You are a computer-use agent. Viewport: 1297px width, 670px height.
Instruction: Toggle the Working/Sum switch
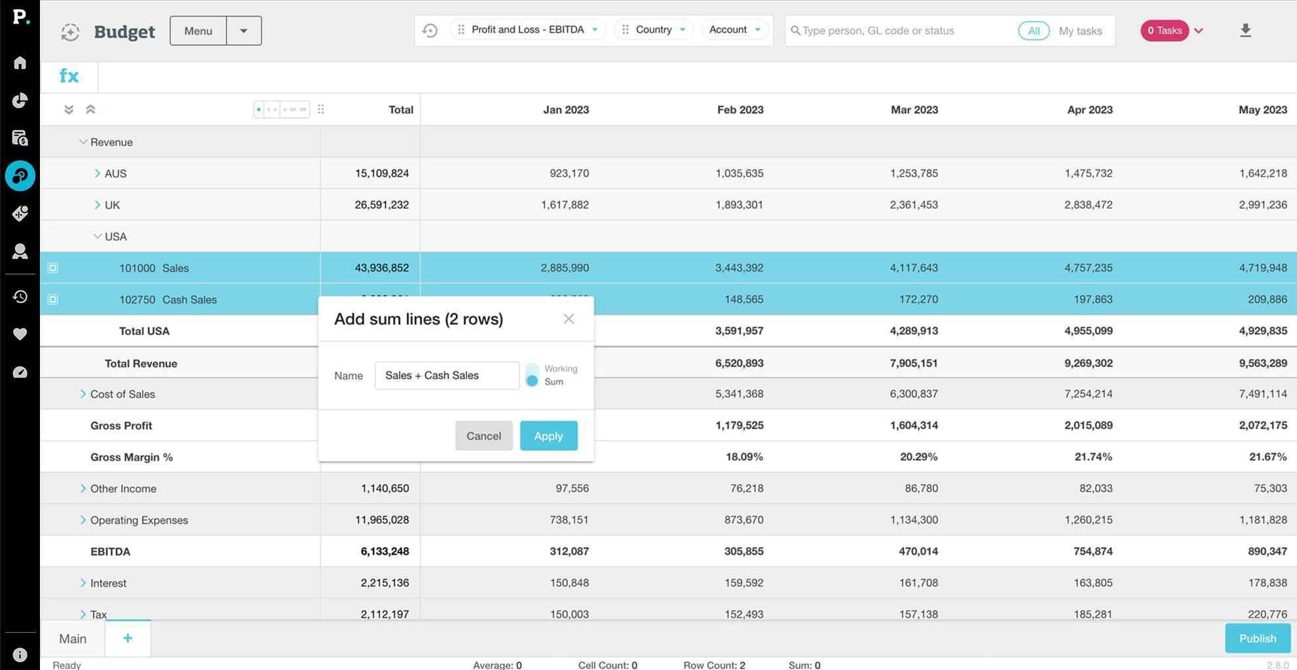(x=532, y=375)
